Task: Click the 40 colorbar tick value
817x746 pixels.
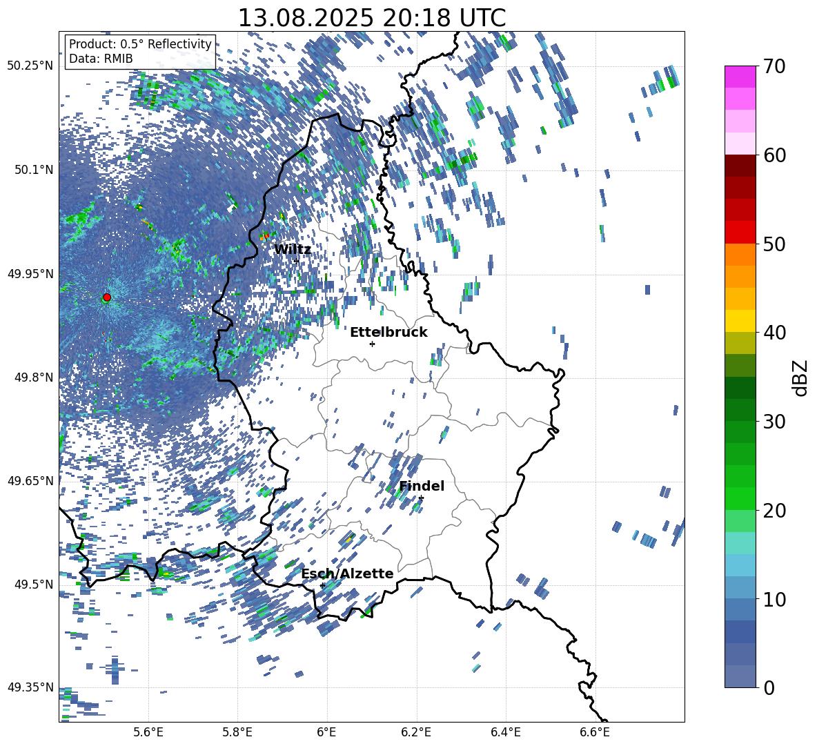Action: [x=774, y=333]
